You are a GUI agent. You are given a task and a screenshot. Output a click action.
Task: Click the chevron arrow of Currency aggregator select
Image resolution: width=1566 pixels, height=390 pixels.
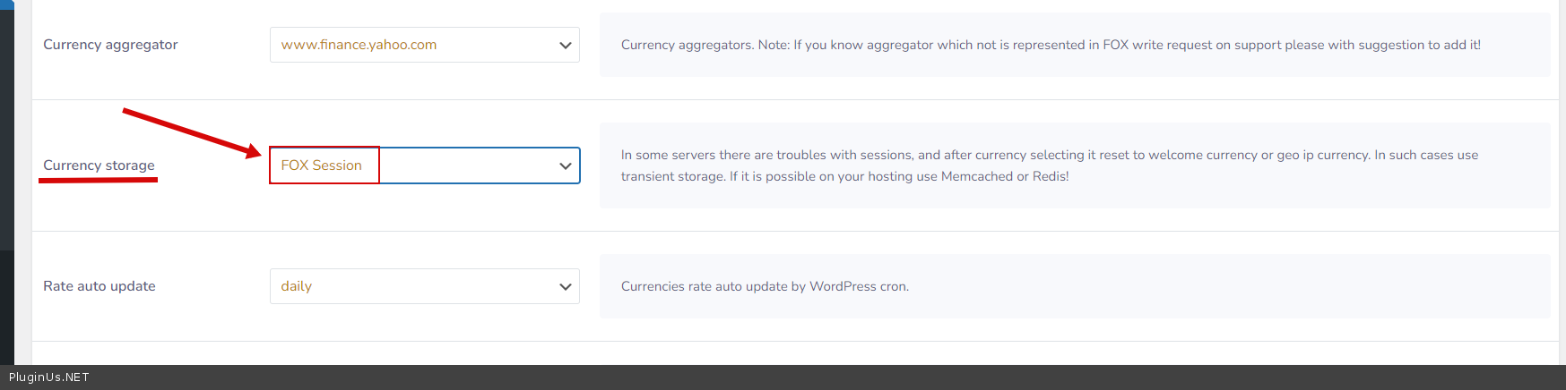(x=566, y=45)
